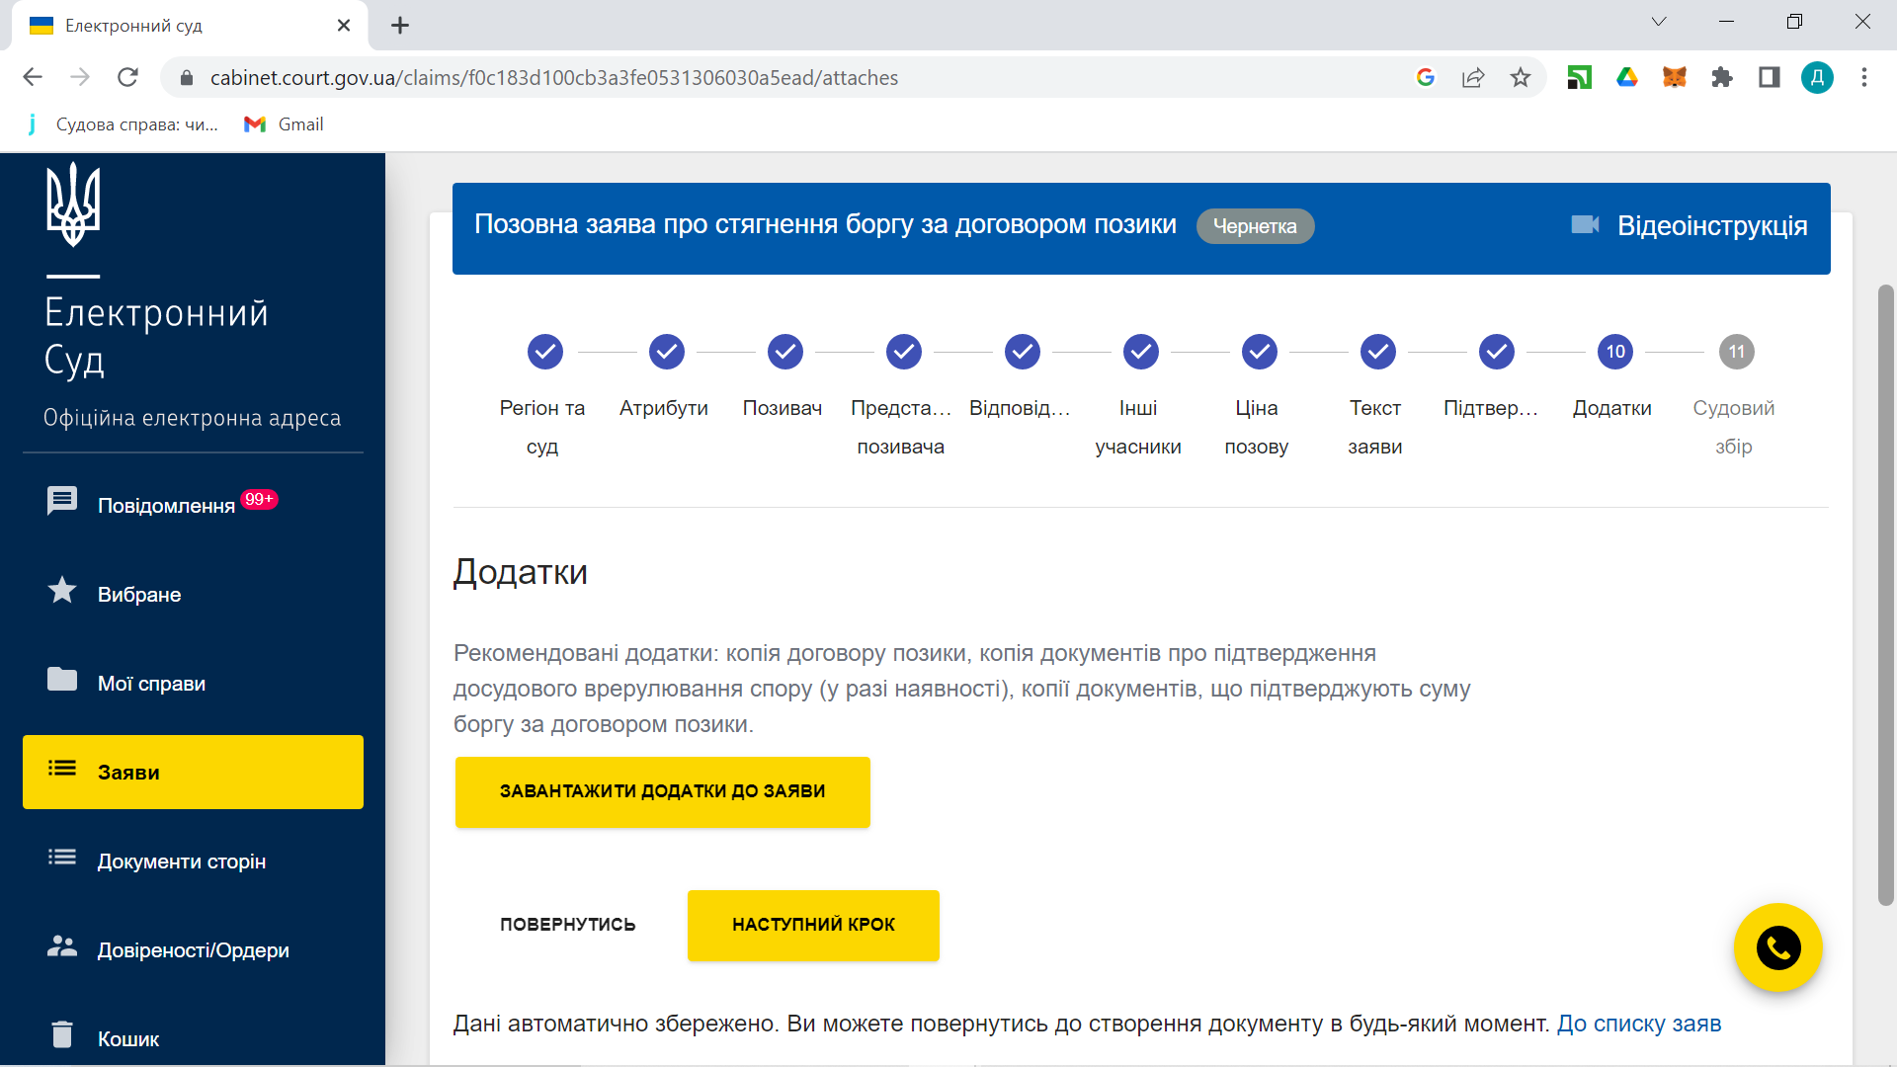Expand the Chrome tab search chevron

[x=1659, y=22]
